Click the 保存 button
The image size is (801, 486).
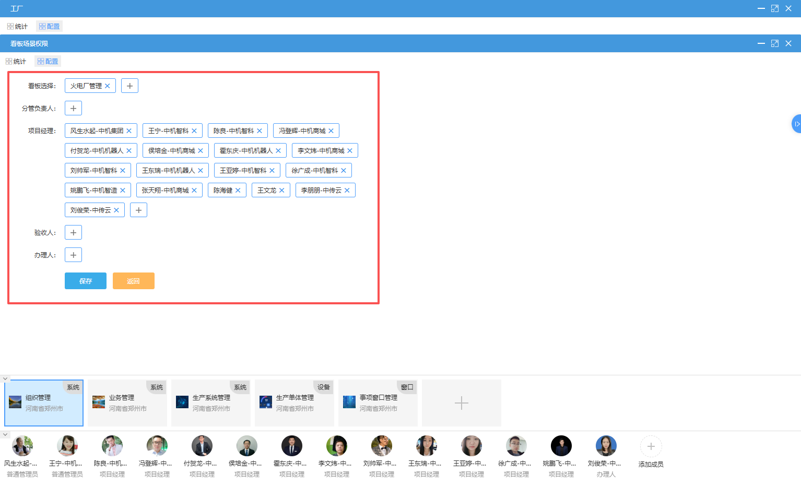pos(86,281)
